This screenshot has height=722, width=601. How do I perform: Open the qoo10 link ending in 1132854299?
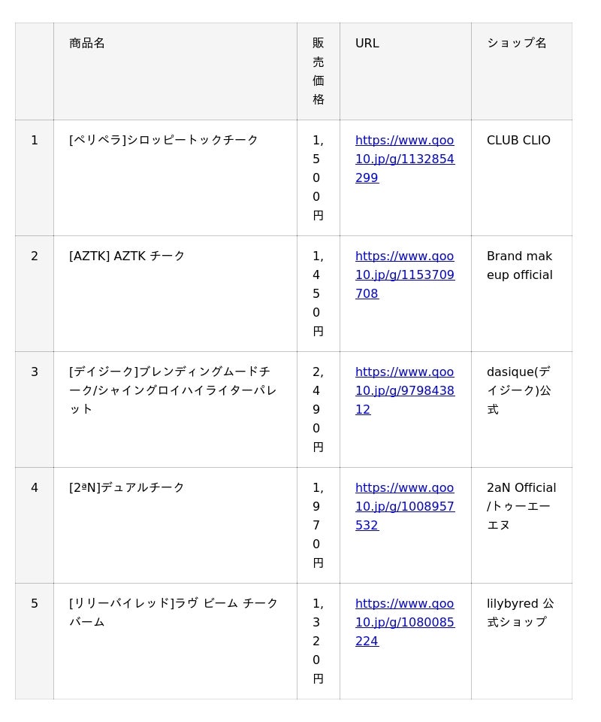click(x=404, y=159)
